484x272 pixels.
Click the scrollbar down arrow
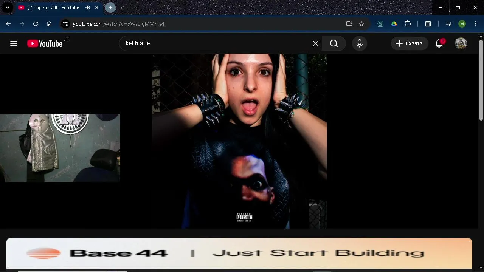coord(481,268)
